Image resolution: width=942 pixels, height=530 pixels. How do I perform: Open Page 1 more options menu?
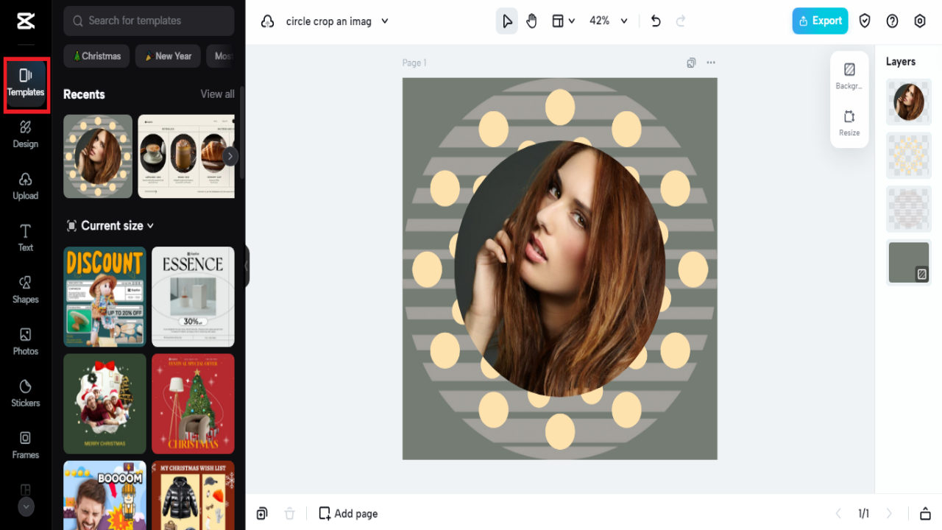point(711,63)
